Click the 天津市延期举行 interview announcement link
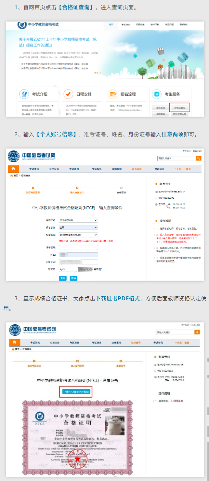Image resolution: width=209 pixels, height=481 pixels. point(55,64)
